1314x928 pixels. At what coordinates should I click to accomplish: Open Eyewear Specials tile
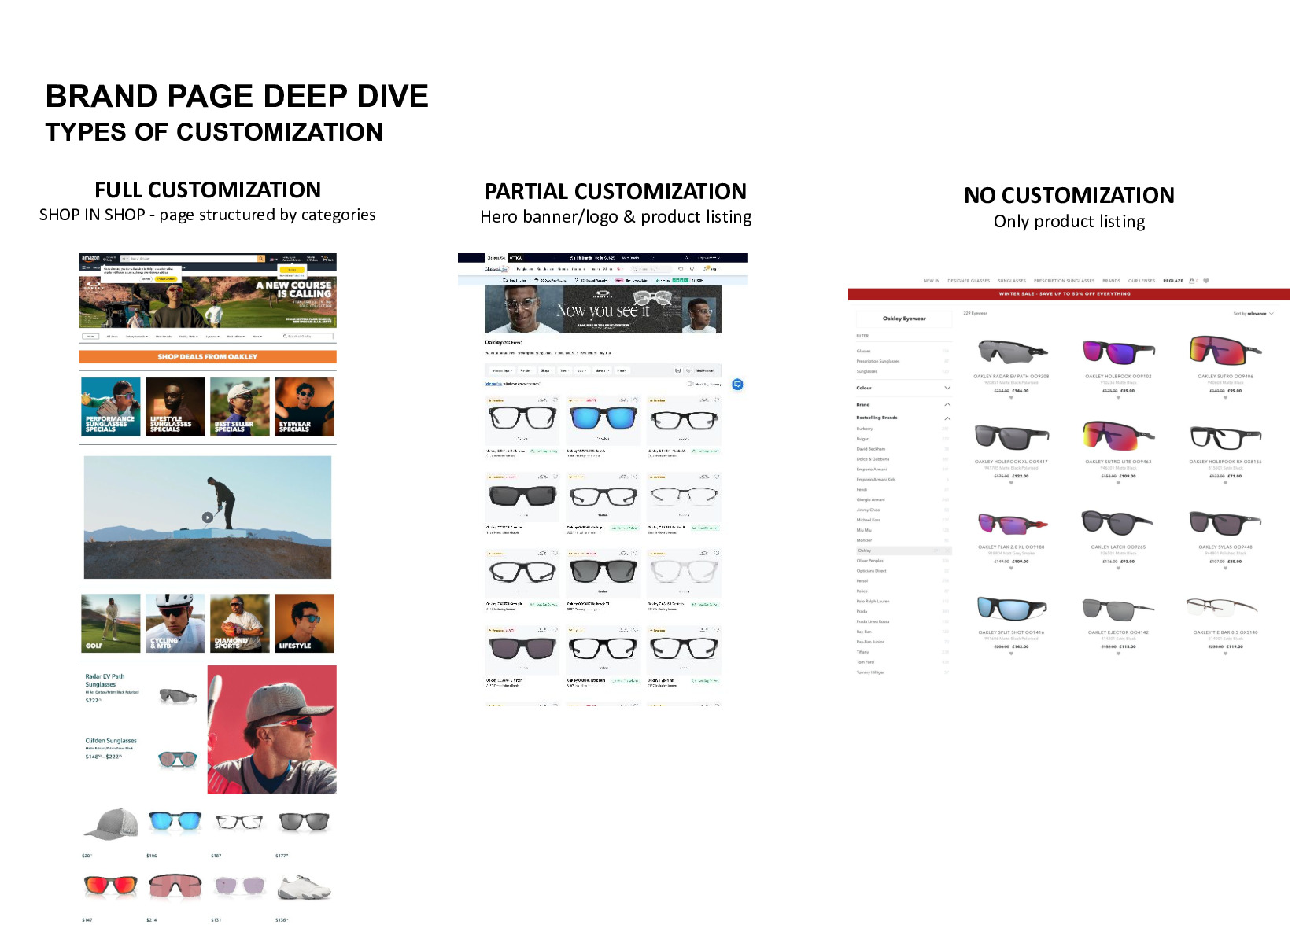(305, 407)
